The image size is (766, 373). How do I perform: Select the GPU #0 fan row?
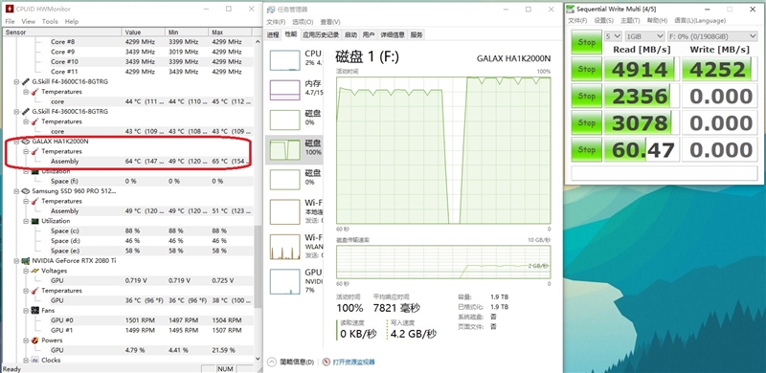(128, 320)
